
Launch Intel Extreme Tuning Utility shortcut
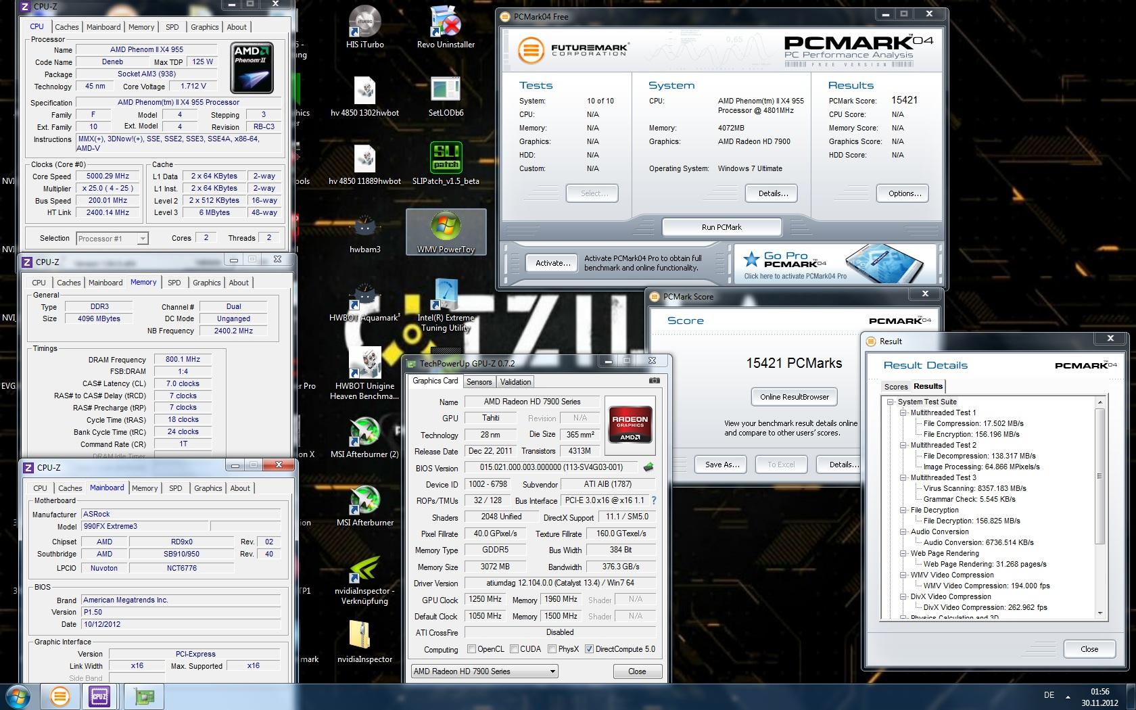(446, 306)
